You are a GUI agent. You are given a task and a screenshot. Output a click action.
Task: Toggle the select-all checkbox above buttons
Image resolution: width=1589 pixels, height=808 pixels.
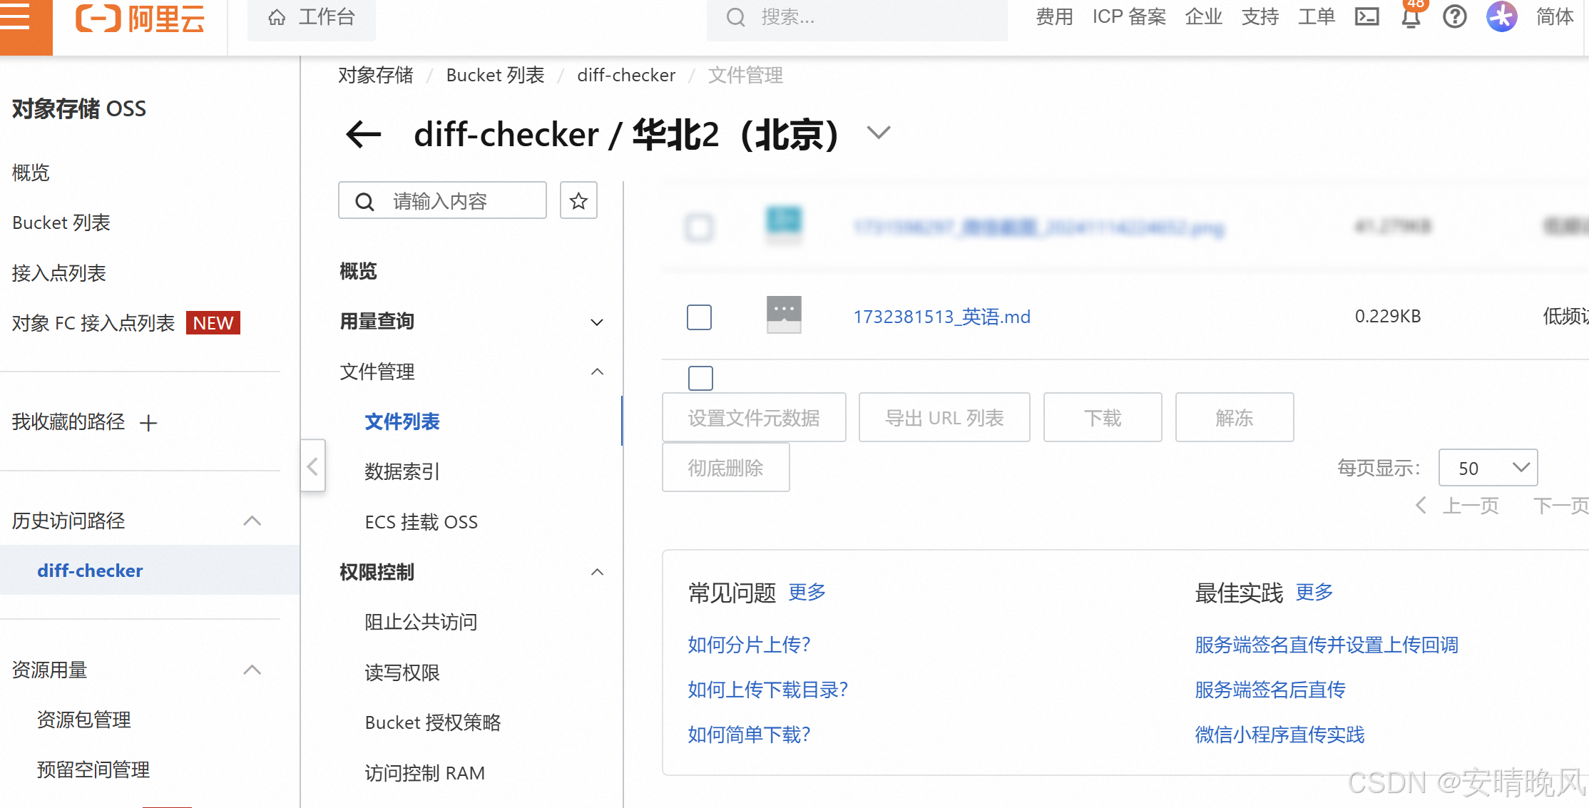(x=700, y=378)
